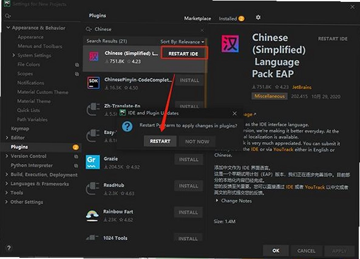Click the question icon in the restart dialog
Screen dimensions: 360x259
[x=127, y=126]
